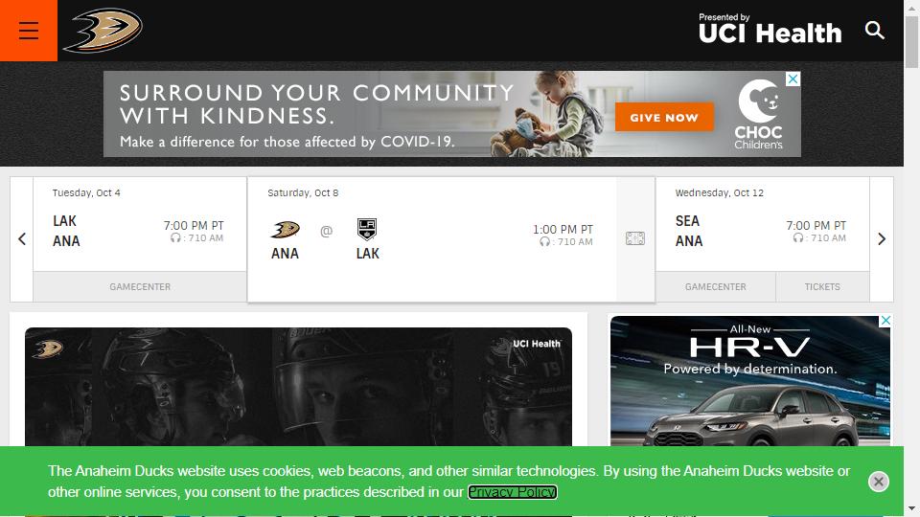Show next games with right chevron

click(882, 239)
